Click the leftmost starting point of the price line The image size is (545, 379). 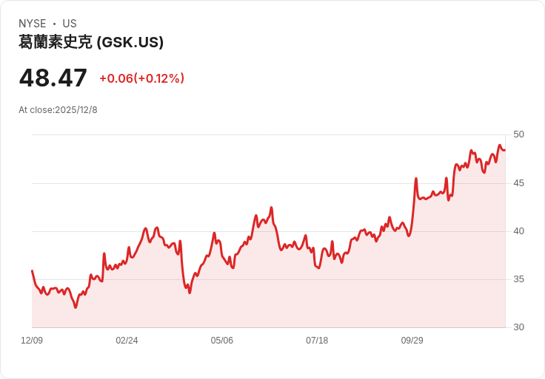(32, 270)
